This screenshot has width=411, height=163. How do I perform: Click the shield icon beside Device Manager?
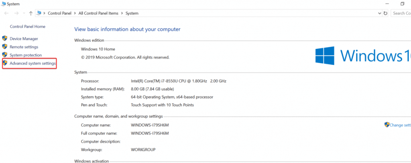5,38
